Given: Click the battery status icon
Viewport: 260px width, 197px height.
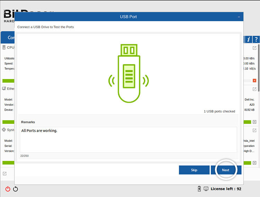Looking at the screenshot, I should (x=199, y=189).
